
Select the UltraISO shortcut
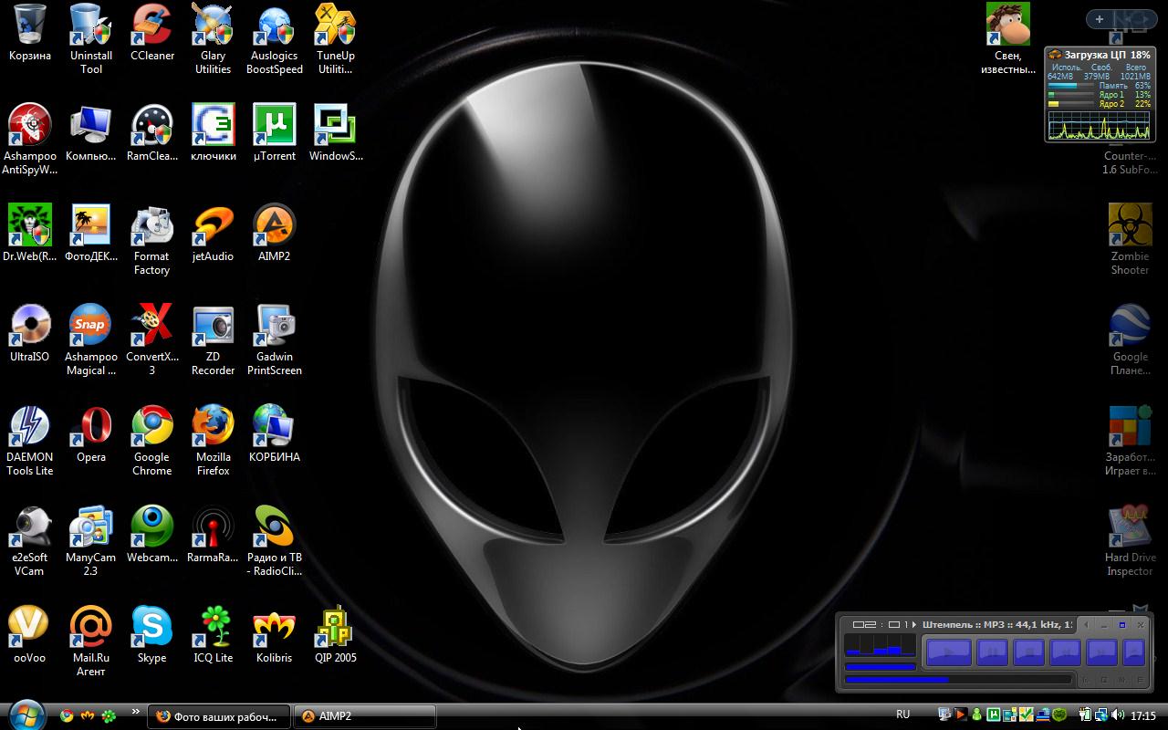(30, 335)
